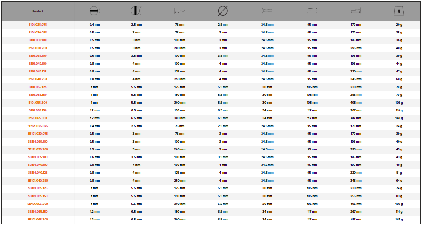Click the handle length header icon

(x=312, y=11)
